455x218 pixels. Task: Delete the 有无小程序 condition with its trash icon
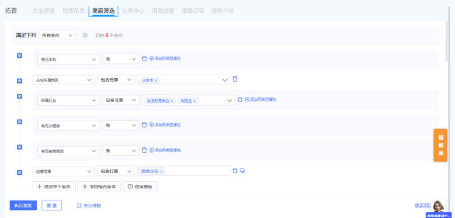pyautogui.click(x=144, y=125)
